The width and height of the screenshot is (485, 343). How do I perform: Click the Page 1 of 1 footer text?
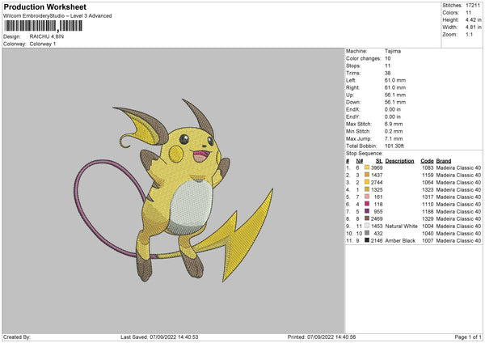(468, 337)
